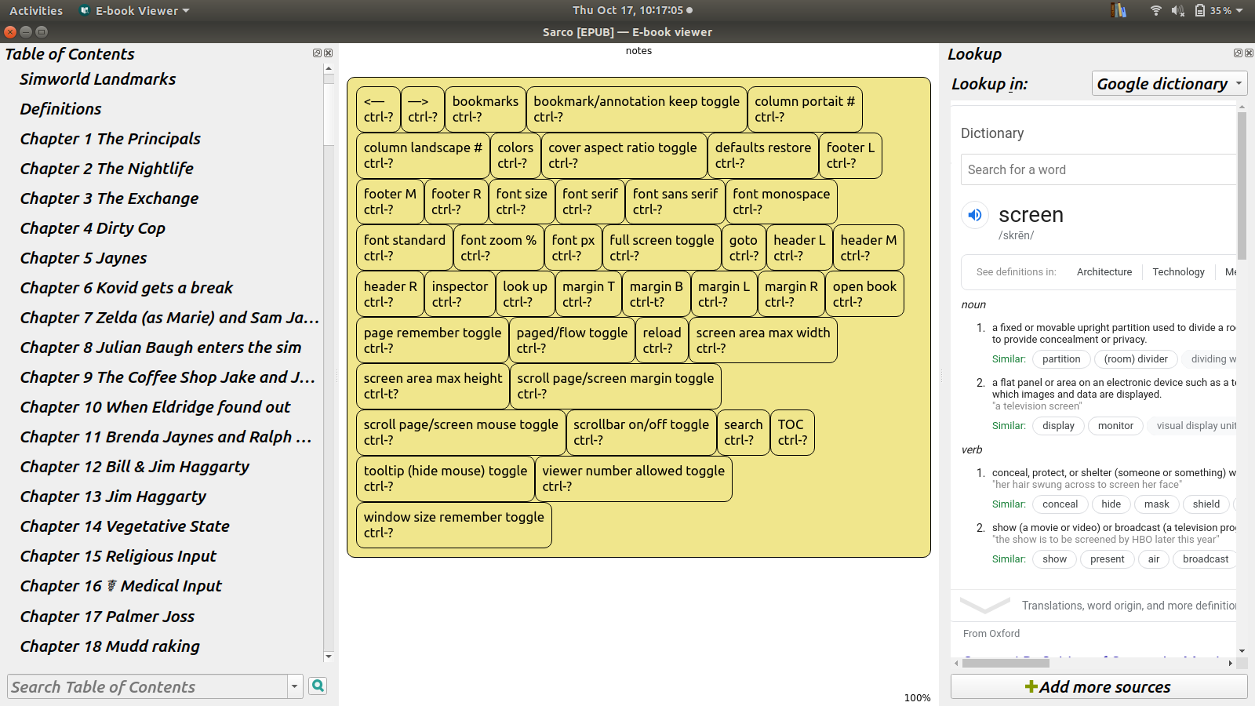Open the volume indicator in the top bar
1255x706 pixels.
tap(1177, 10)
